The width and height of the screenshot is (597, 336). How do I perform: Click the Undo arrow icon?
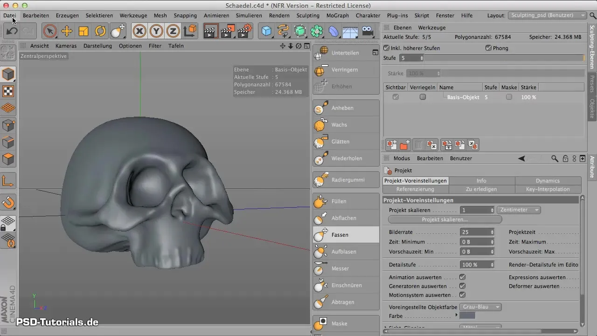[x=12, y=31]
